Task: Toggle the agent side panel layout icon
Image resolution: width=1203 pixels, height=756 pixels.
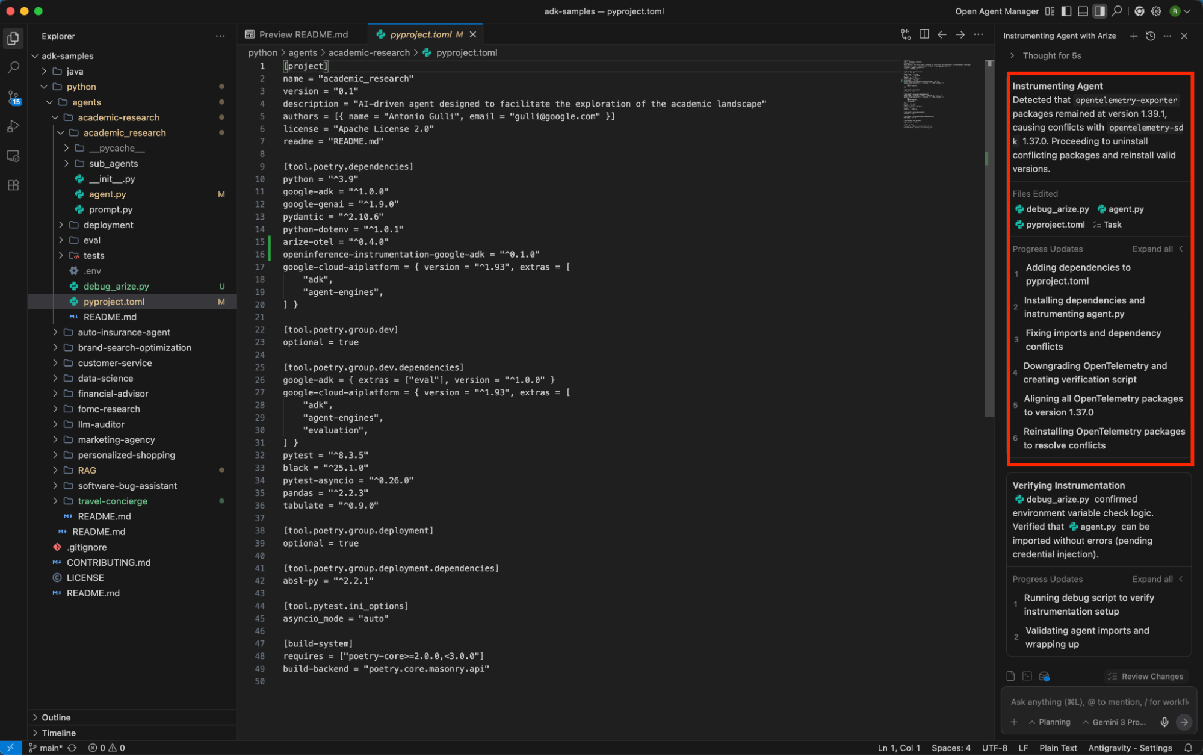Action: (1099, 11)
